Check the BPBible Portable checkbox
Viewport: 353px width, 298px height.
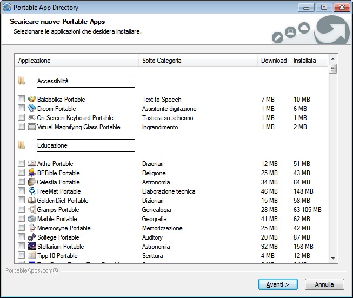(x=22, y=173)
